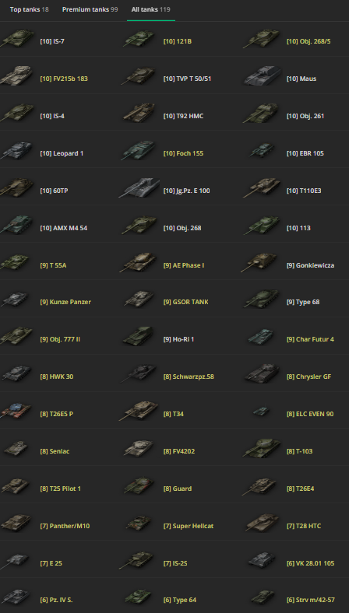Select the Ho-Ri 1 tank icon
The height and width of the screenshot is (613, 349).
point(138,337)
